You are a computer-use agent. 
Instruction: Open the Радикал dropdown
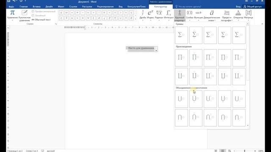coord(159,15)
